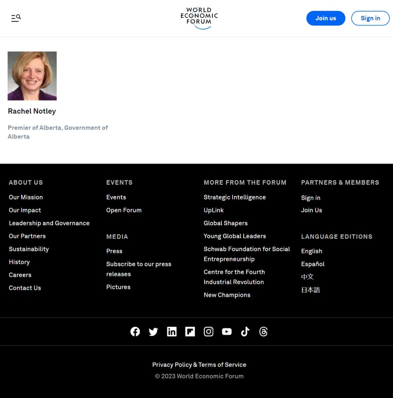Screen dimensions: 393x398
Task: Open the Instagram social icon
Action: (x=209, y=332)
